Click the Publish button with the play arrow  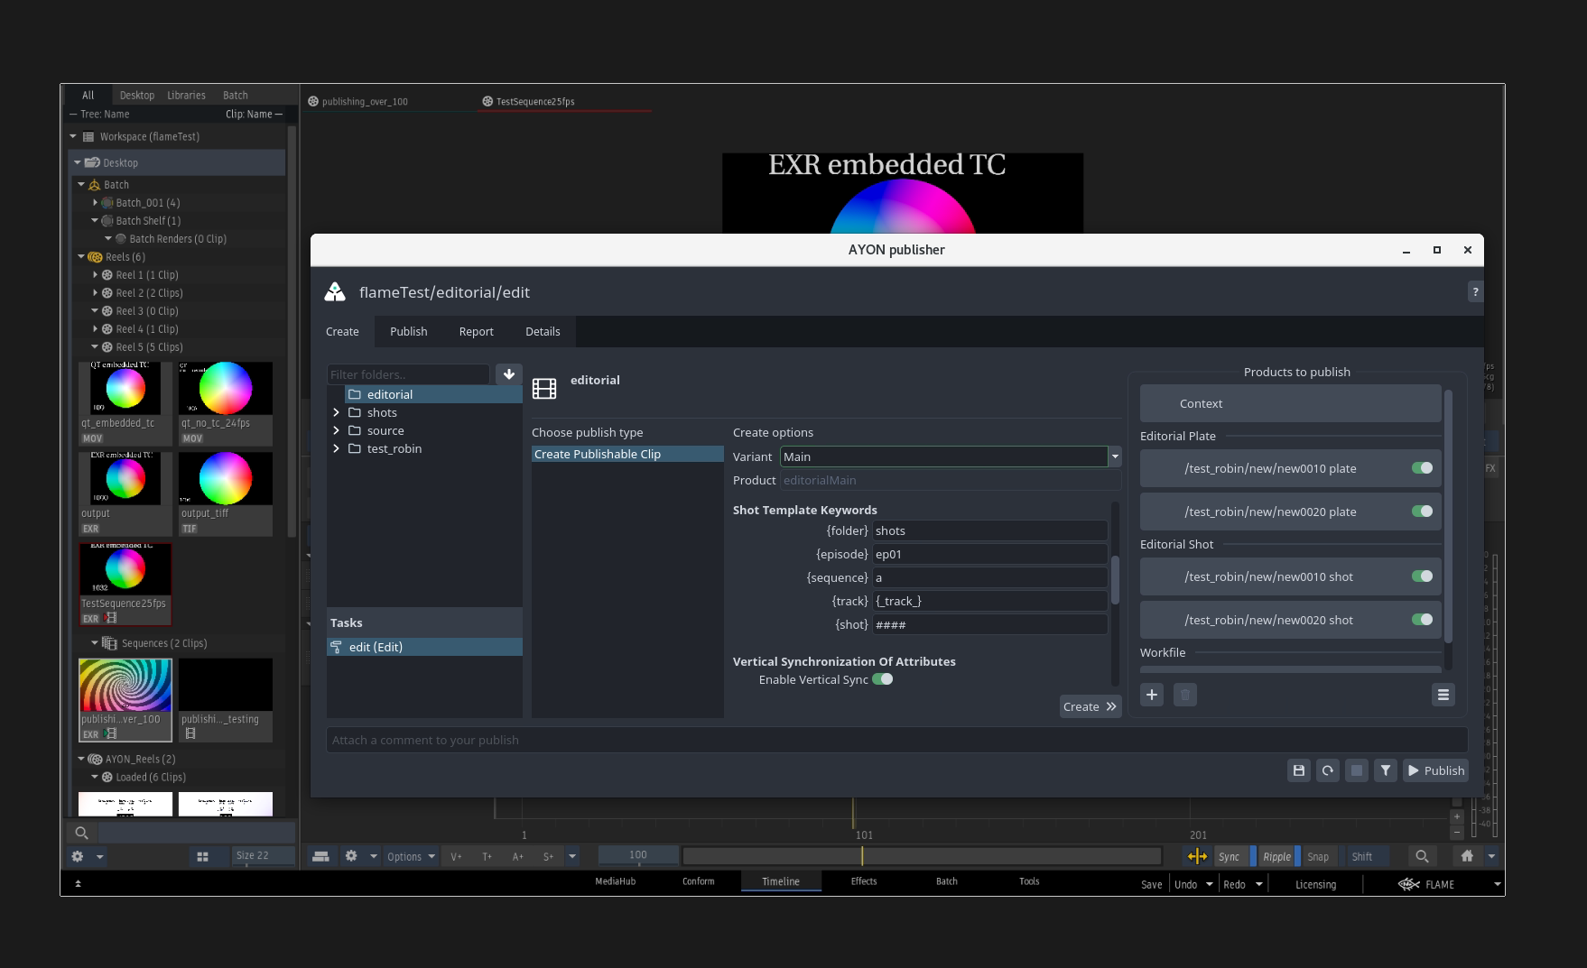(1435, 770)
